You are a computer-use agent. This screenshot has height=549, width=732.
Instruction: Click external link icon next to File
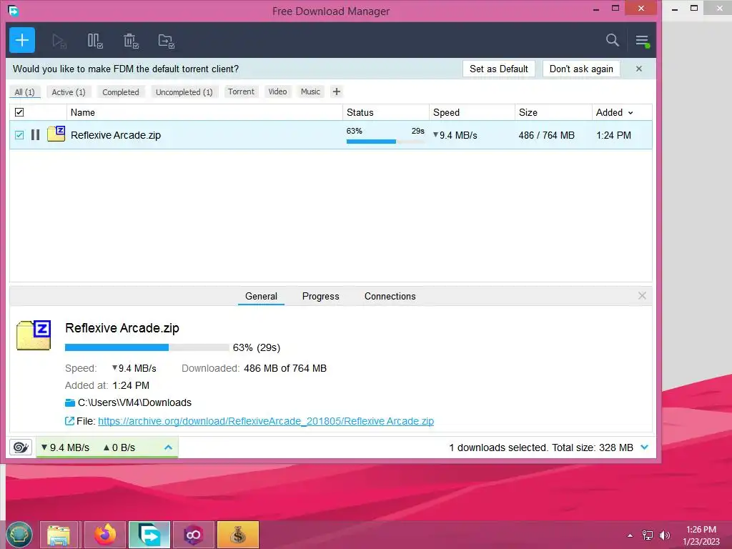[x=69, y=421]
